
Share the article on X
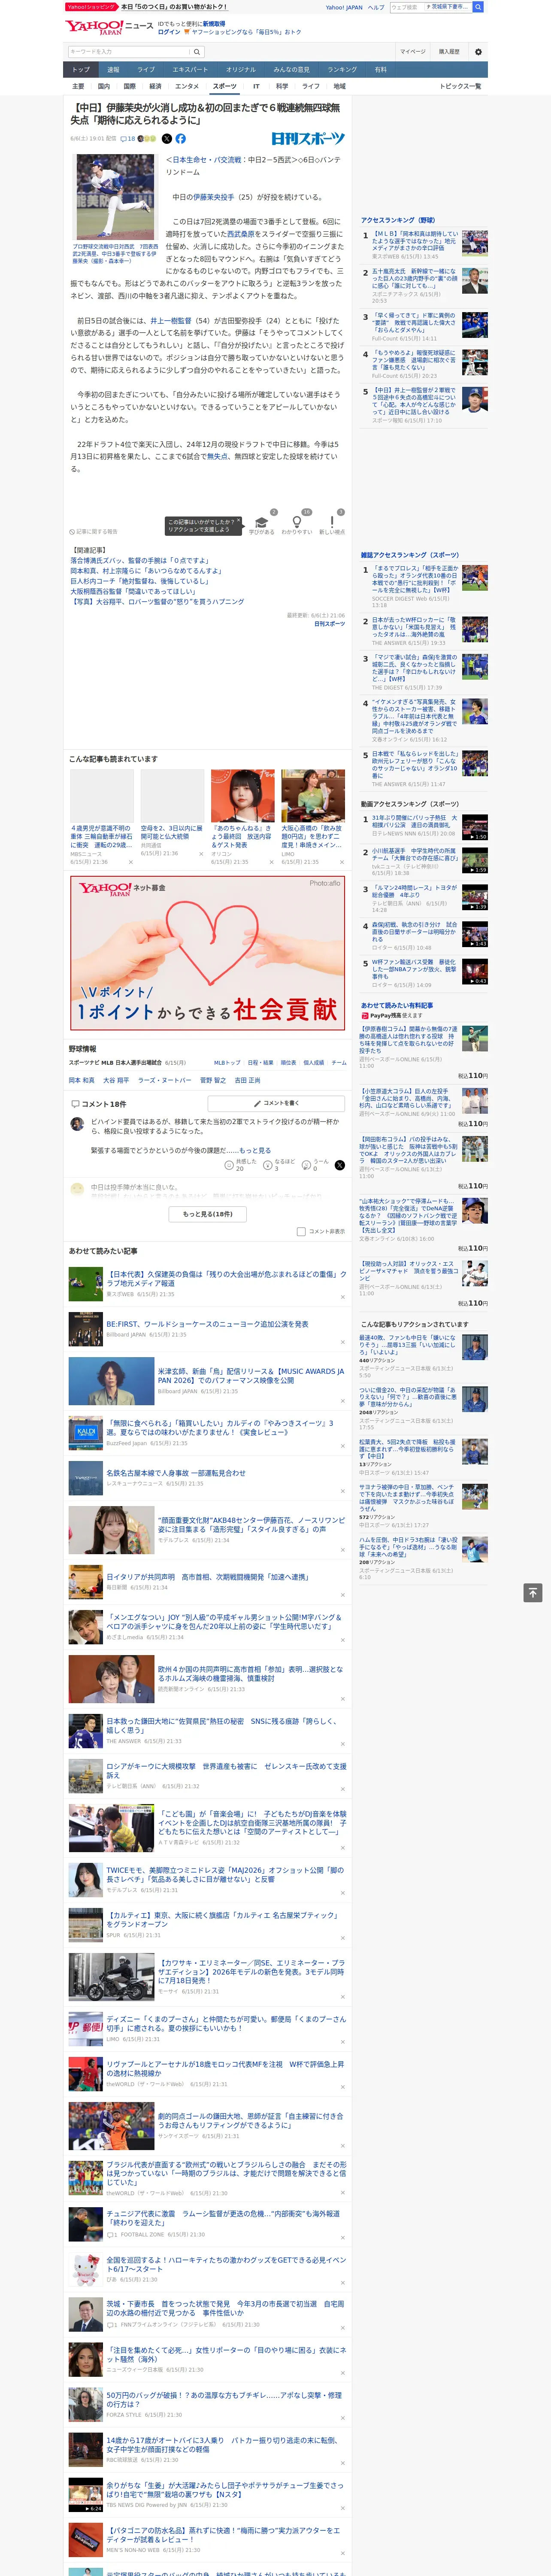tap(167, 139)
